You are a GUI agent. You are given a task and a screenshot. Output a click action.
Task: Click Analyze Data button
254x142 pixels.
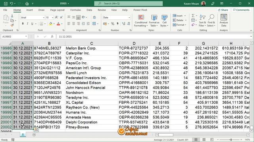(224, 21)
